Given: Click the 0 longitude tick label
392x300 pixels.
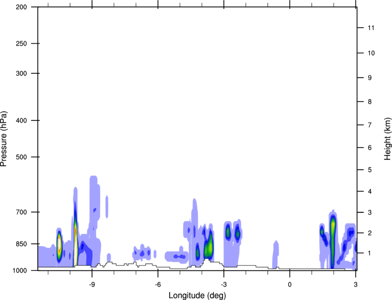Looking at the screenshot, I should tap(290, 284).
